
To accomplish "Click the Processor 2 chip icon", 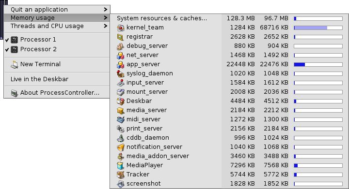I will click(14, 49).
